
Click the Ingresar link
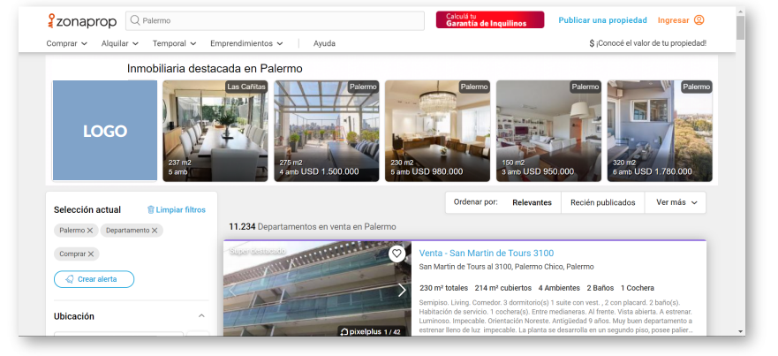click(673, 20)
